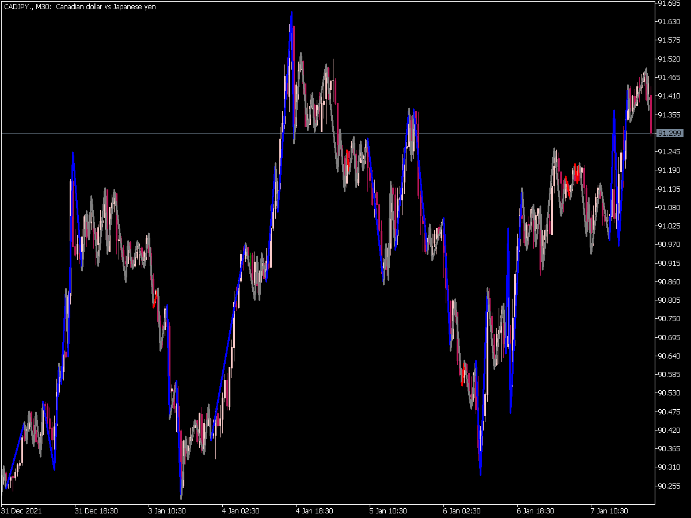Click the 90.695 price axis label
The width and height of the screenshot is (691, 518).
pos(668,337)
